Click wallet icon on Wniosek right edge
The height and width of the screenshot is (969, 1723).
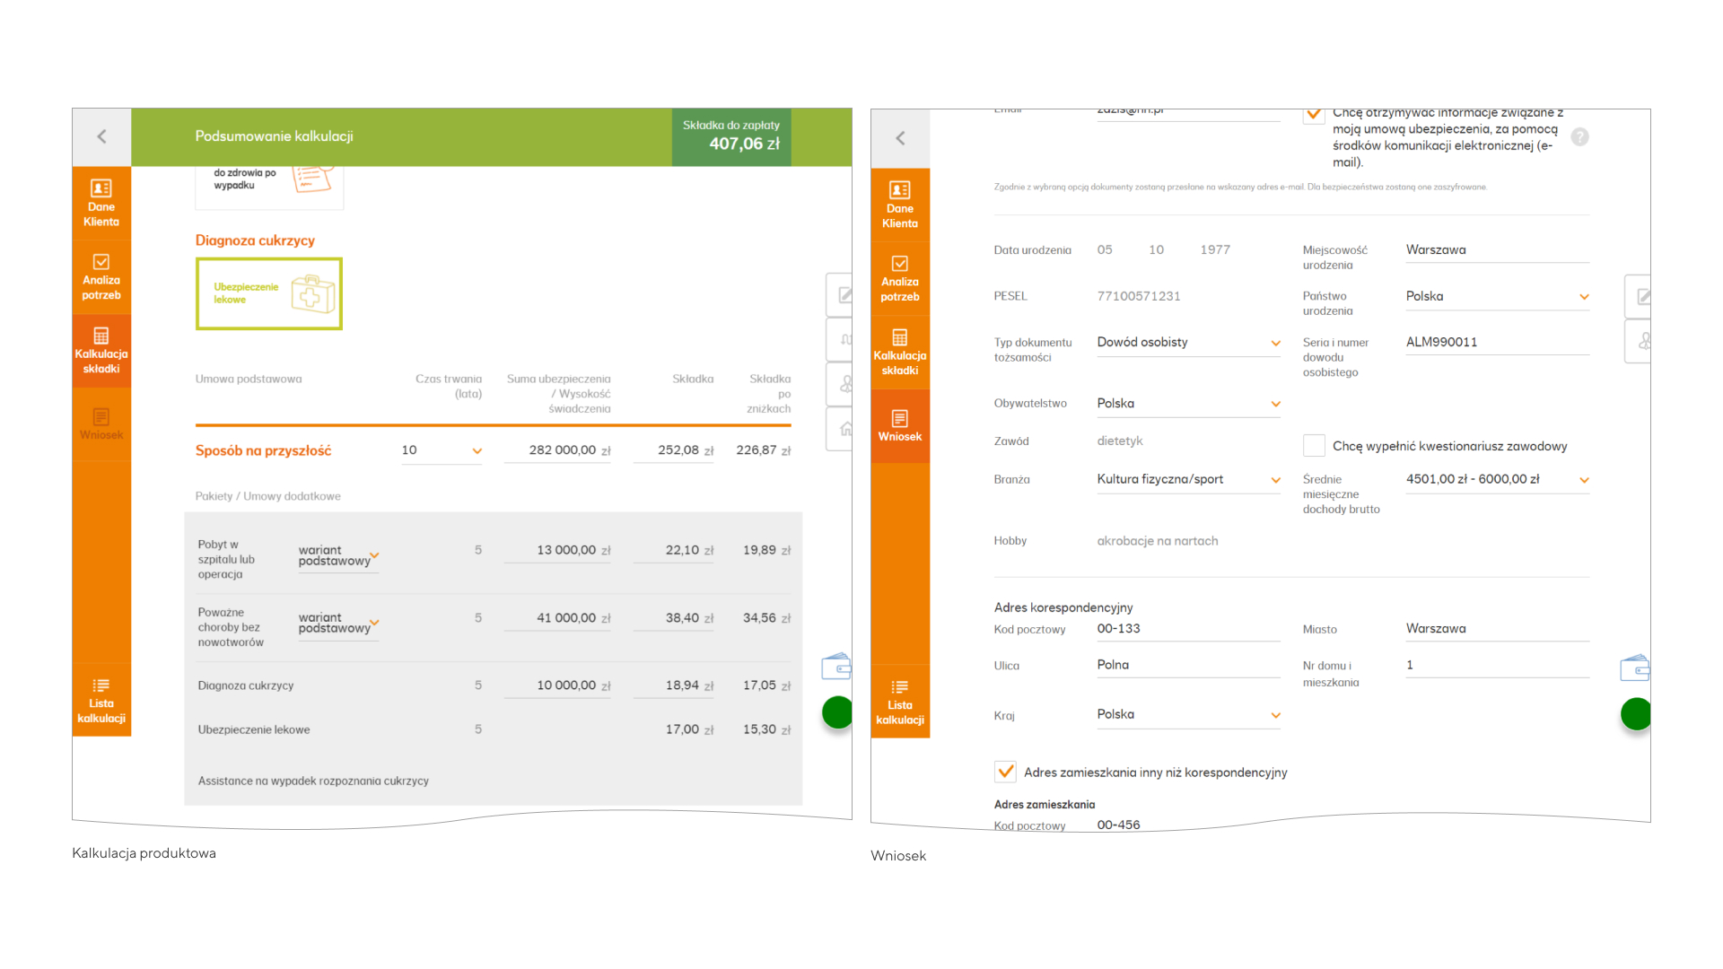[x=1635, y=668]
